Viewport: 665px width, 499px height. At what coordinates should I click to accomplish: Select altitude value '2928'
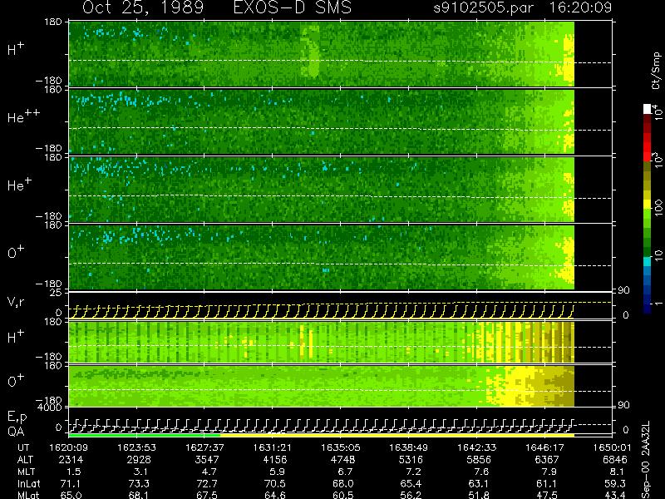(x=139, y=460)
